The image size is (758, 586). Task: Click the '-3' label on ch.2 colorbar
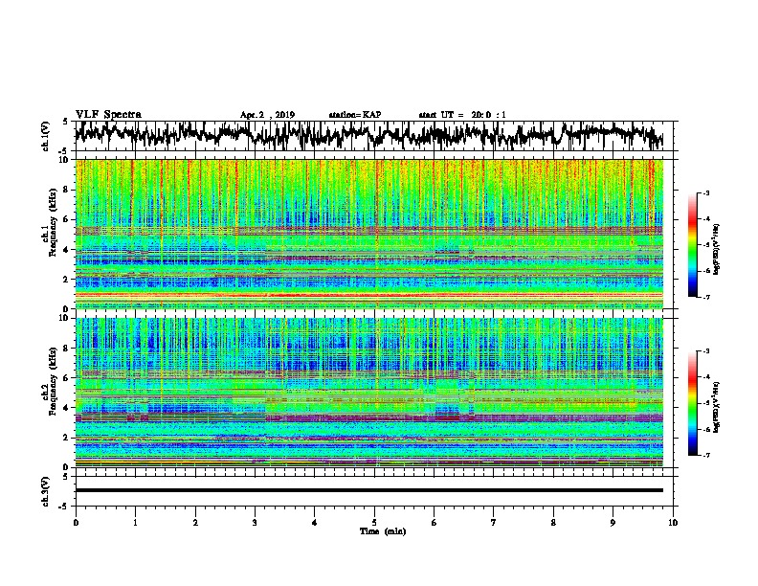coord(705,351)
